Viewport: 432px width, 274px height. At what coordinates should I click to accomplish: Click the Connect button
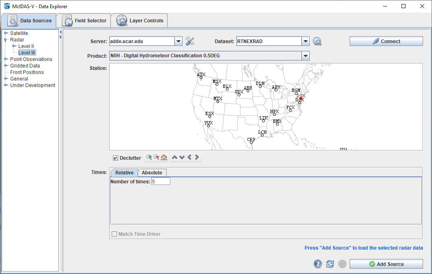coord(386,41)
